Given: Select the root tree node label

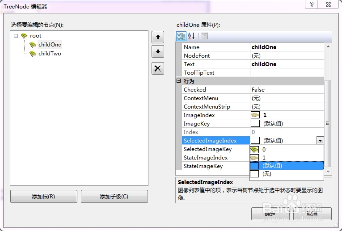Looking at the screenshot, I should coord(36,36).
